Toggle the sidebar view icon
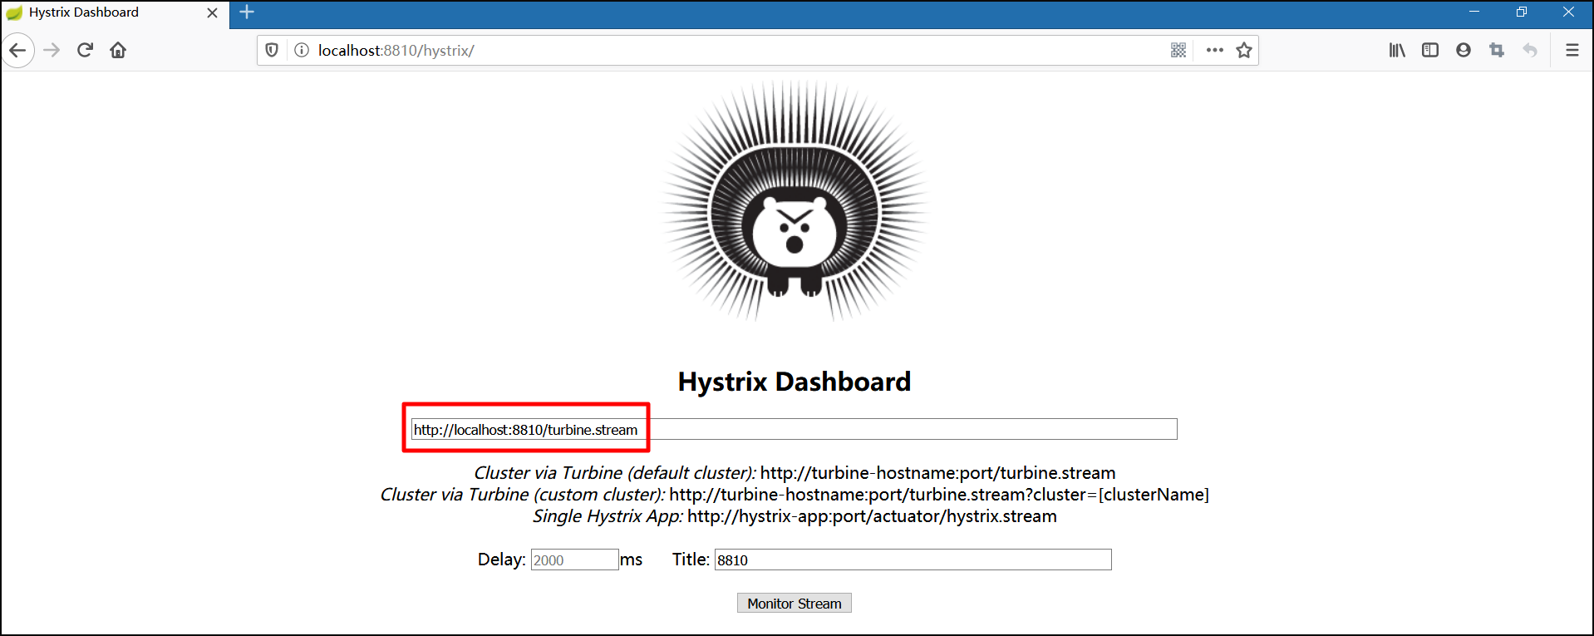 (x=1430, y=51)
